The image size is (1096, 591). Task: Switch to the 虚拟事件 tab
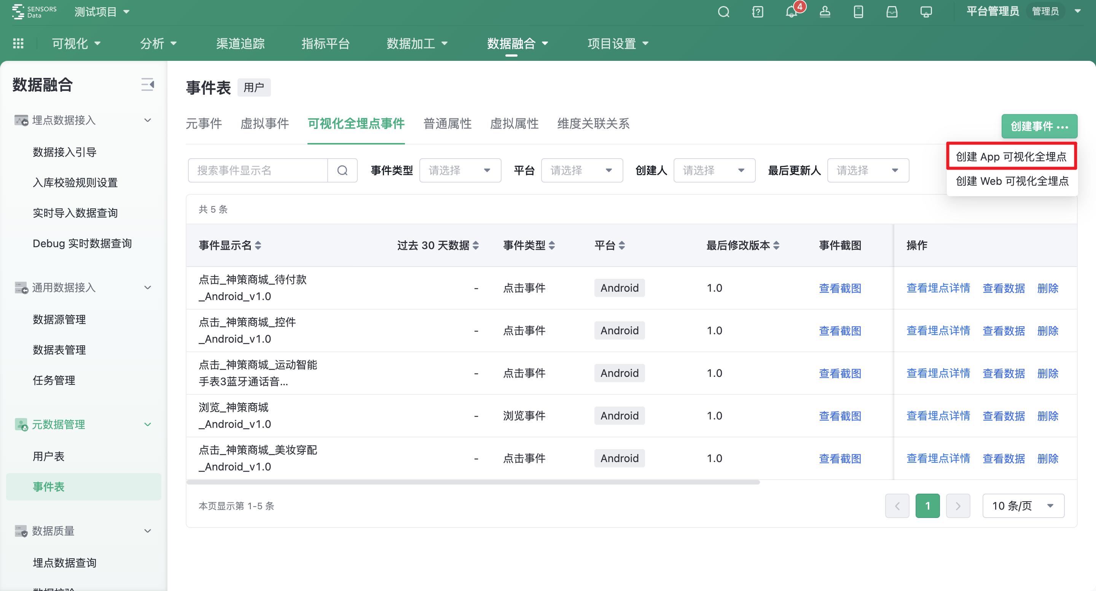tap(264, 124)
